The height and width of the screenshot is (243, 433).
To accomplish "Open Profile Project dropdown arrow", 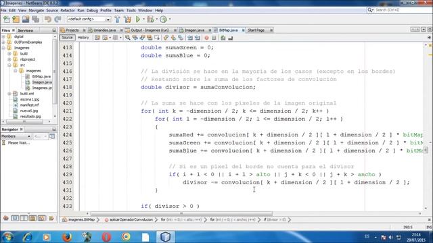I will tap(170, 20).
